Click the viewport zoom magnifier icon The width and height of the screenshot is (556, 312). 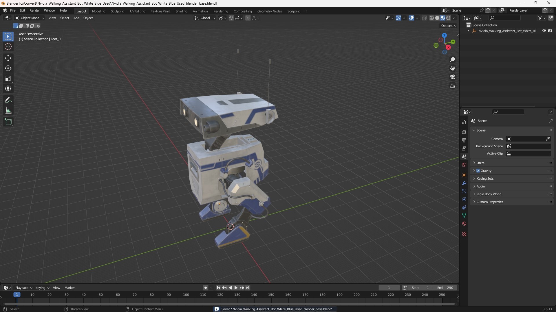click(x=453, y=60)
